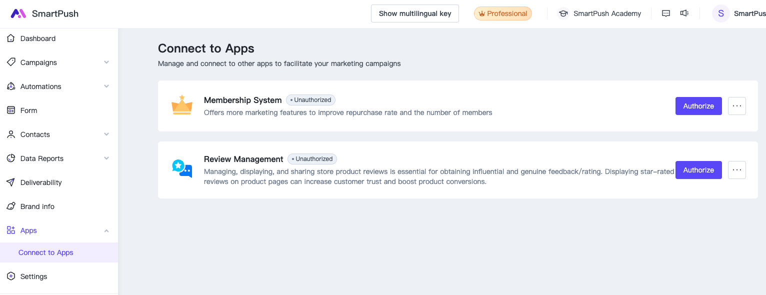Expand the Data Reports chevron
The height and width of the screenshot is (295, 766).
click(106, 158)
